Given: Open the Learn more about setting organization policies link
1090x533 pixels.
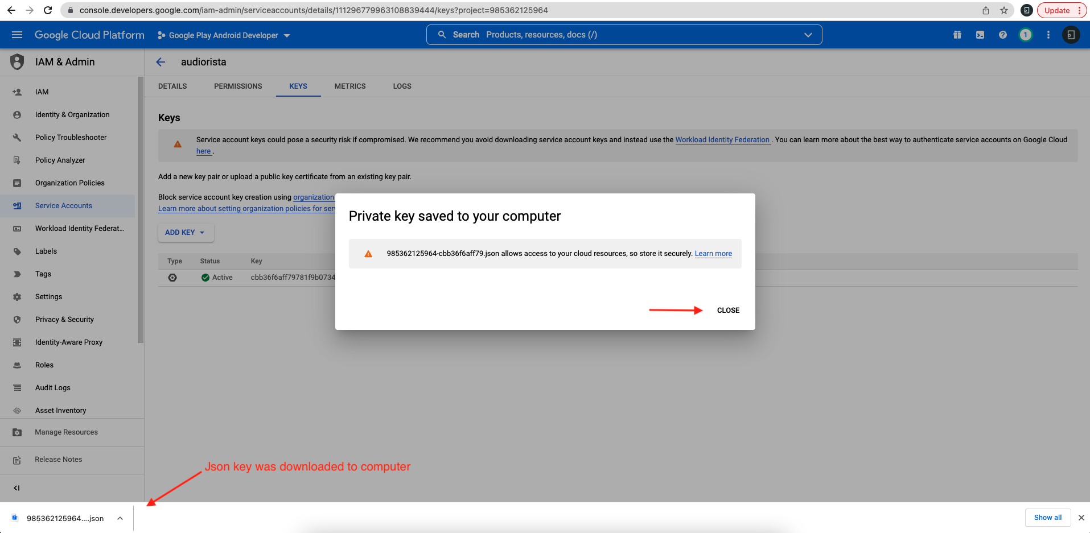Looking at the screenshot, I should click(x=246, y=209).
